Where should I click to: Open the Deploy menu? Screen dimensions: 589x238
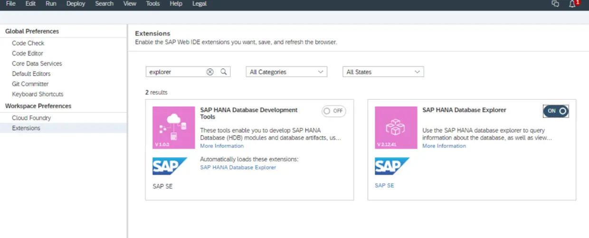tap(76, 4)
